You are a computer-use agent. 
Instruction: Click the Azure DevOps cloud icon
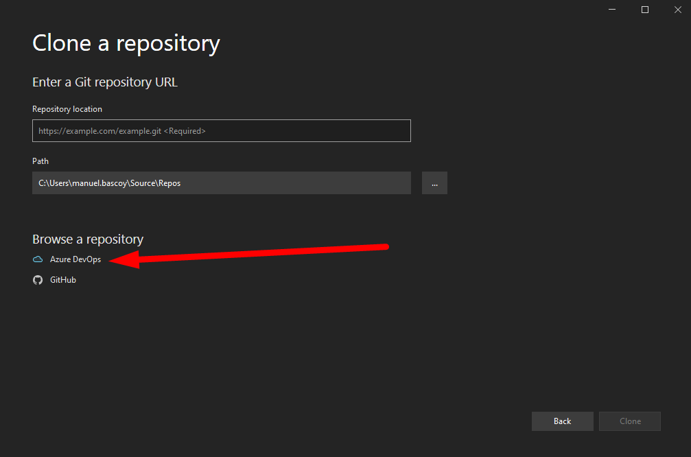click(38, 260)
